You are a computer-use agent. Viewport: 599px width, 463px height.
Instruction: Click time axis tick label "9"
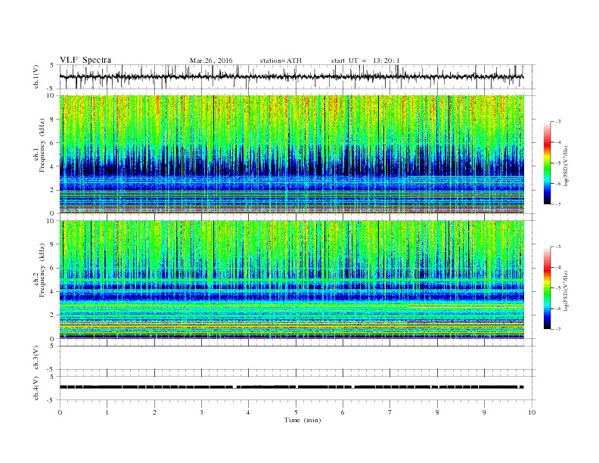(x=484, y=412)
